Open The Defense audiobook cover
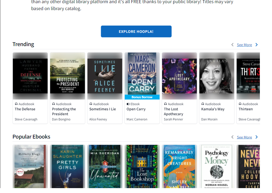The image size is (272, 193). 30,76
